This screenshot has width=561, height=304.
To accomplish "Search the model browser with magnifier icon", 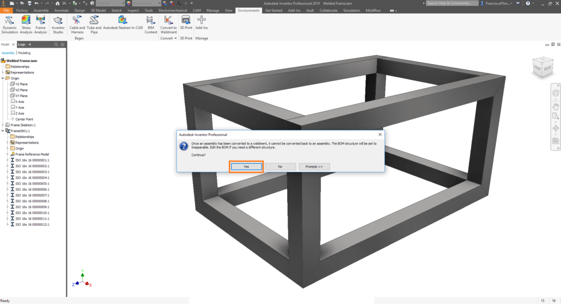I will coord(56,44).
